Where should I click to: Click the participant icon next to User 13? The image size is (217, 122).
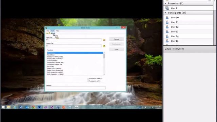tap(167, 32)
